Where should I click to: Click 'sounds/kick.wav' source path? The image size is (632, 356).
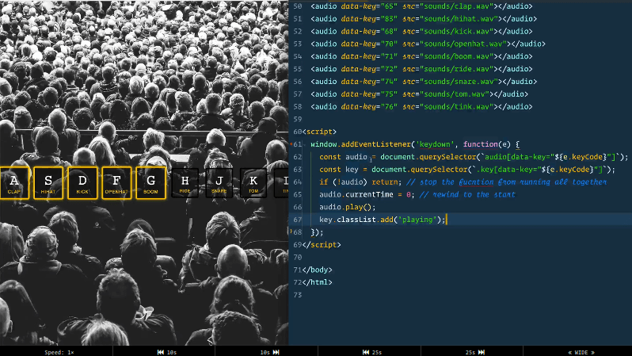(x=459, y=31)
